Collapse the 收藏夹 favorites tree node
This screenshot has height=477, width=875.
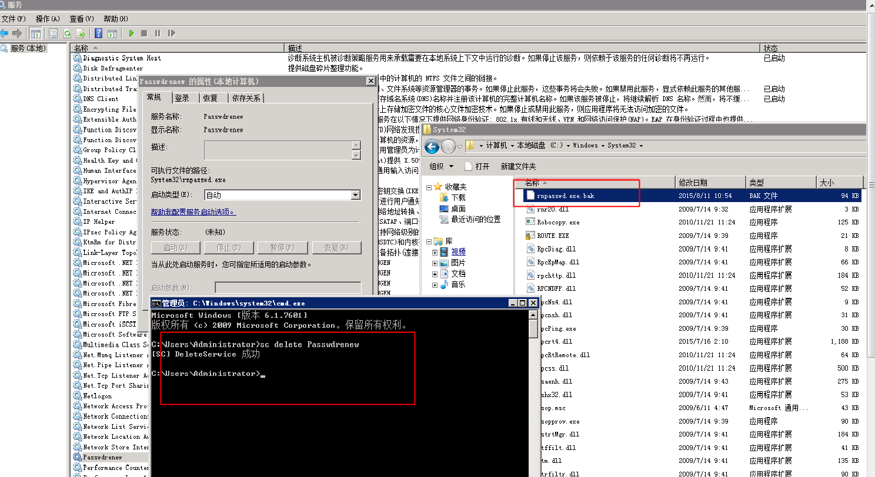429,187
